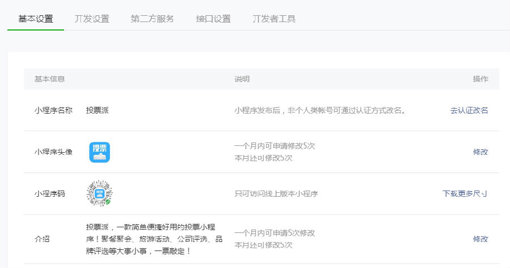Select the 第三方服务 tab
This screenshot has width=510, height=268.
click(x=152, y=19)
